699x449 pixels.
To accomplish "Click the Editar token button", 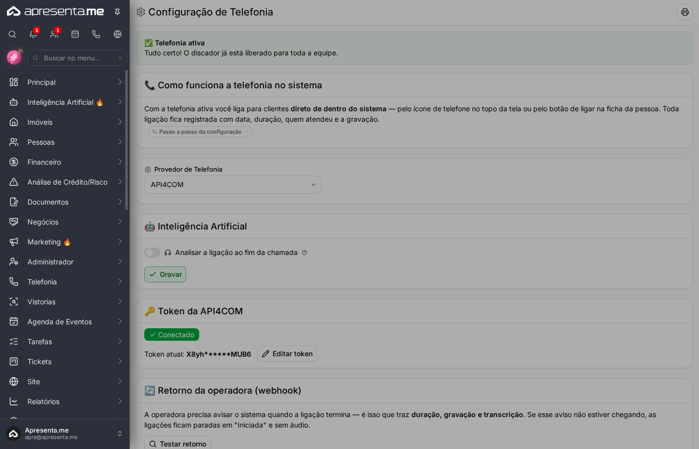I will (x=287, y=354).
